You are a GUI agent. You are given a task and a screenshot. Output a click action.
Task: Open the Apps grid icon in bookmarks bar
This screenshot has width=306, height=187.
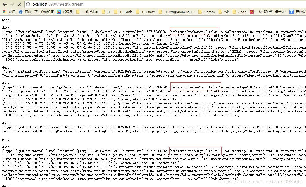pyautogui.click(x=5, y=12)
